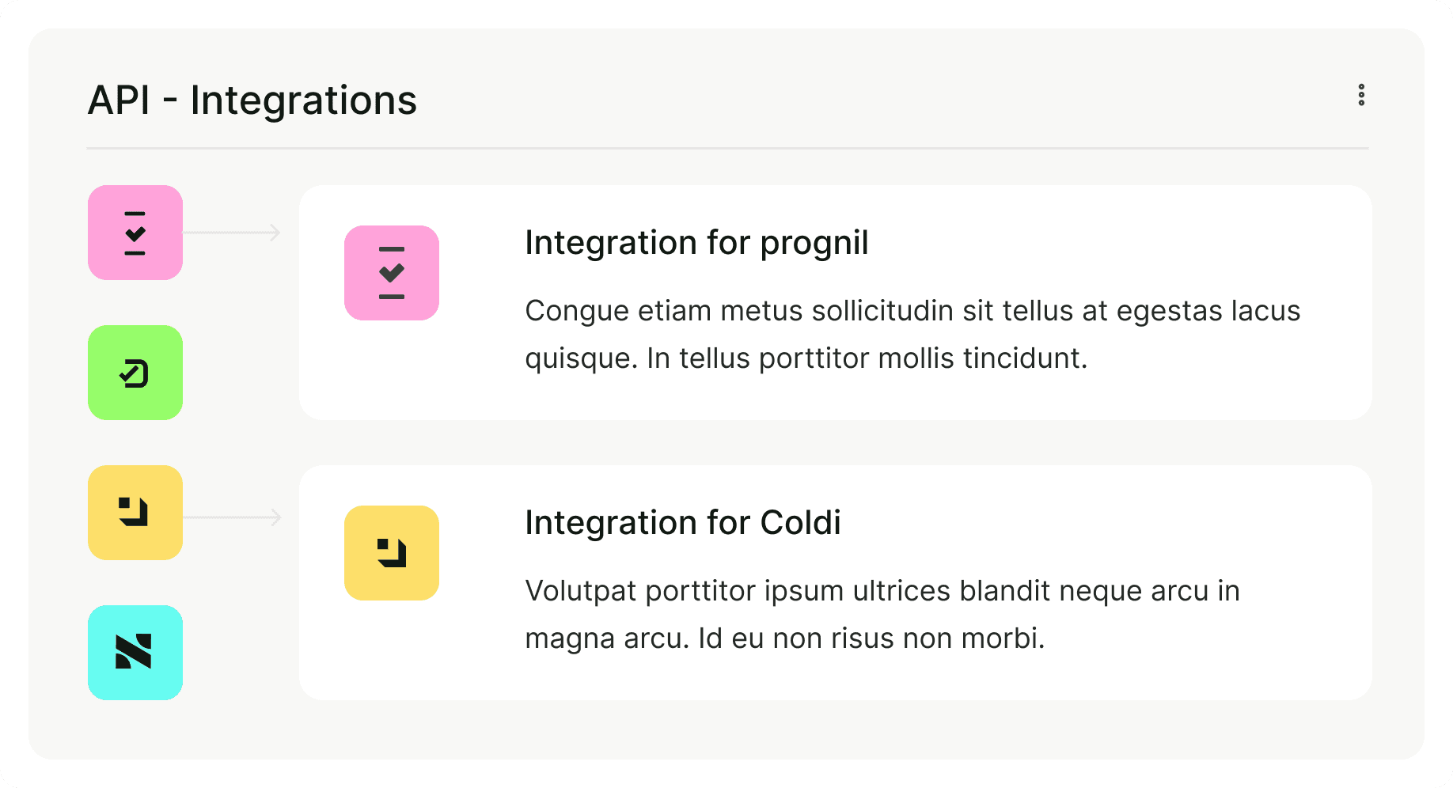Click the cyan N-shaped integration icon
1453x788 pixels.
135,653
